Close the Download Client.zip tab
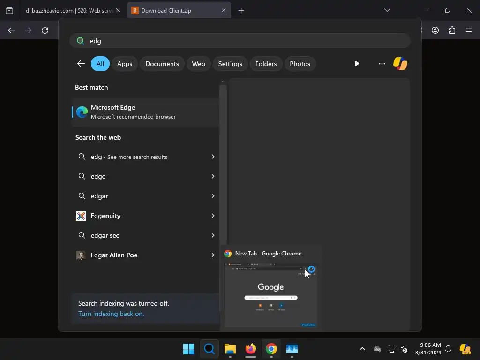This screenshot has width=480, height=360. pyautogui.click(x=224, y=10)
